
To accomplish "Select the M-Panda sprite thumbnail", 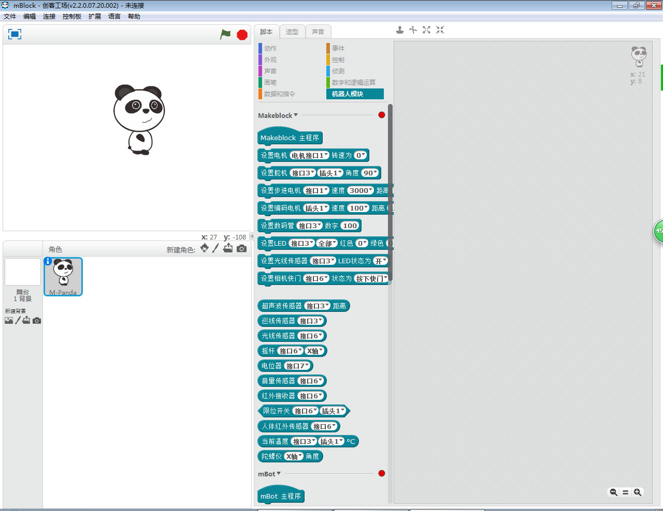I will tap(63, 277).
